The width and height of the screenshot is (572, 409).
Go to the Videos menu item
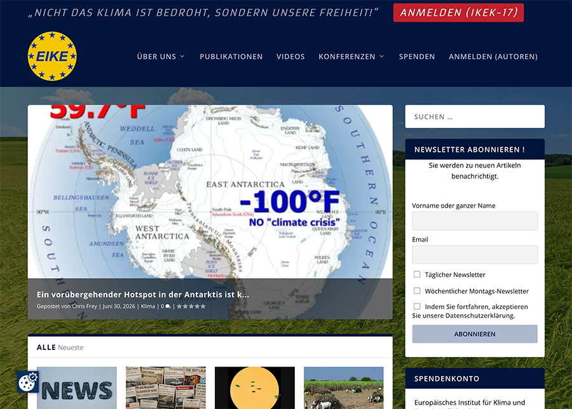[x=290, y=57]
